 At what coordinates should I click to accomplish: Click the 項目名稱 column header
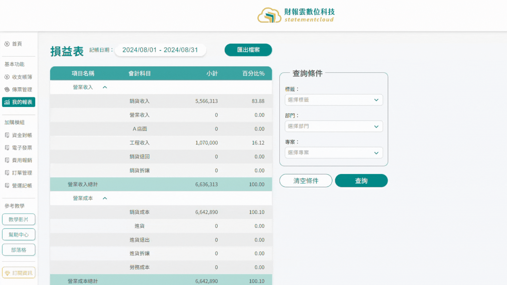pyautogui.click(x=83, y=73)
